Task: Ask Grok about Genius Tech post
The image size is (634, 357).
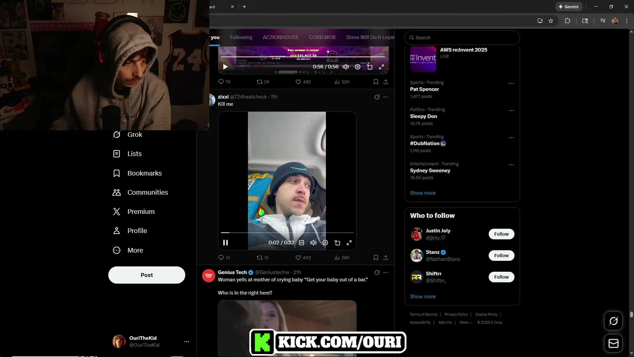Action: (377, 272)
